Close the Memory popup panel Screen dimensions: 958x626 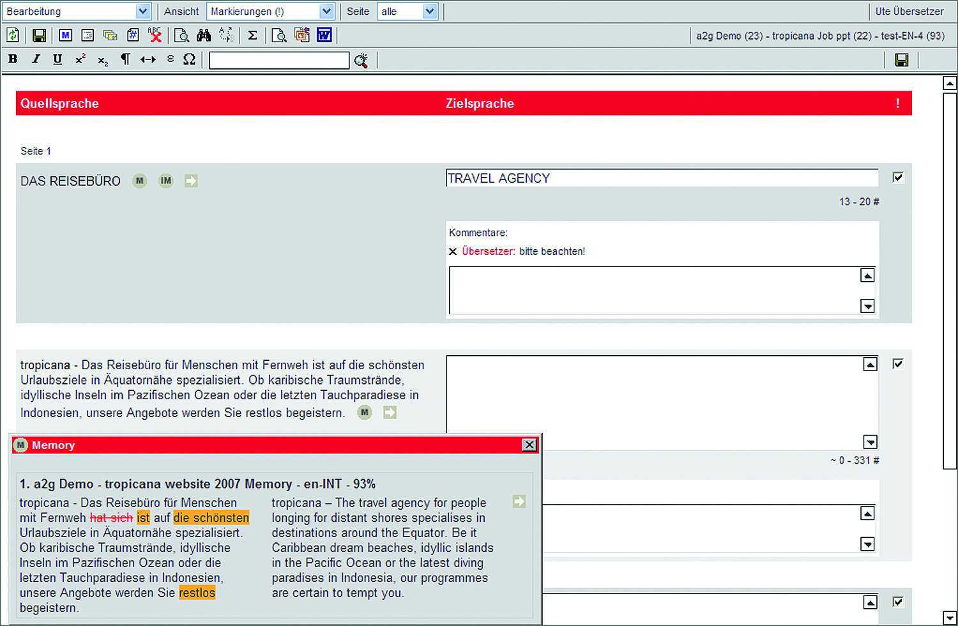coord(529,445)
